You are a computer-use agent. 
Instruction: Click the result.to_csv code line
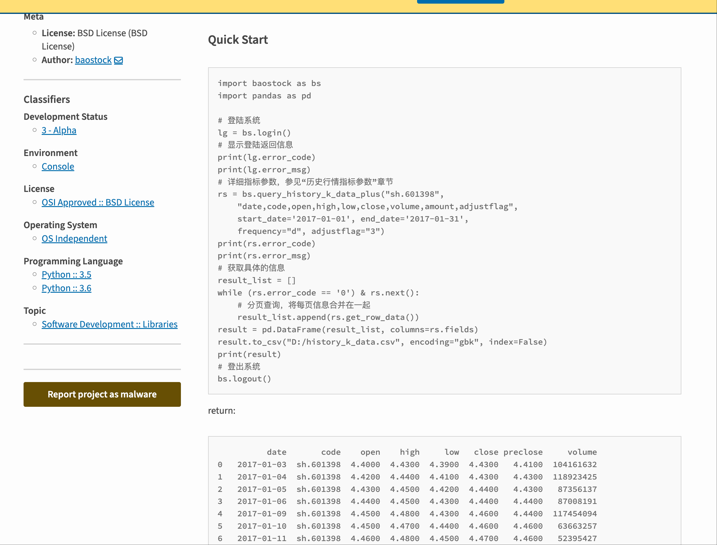coord(382,342)
